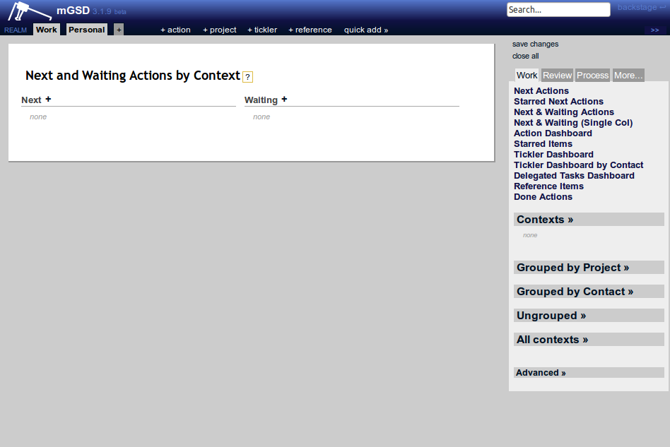The height and width of the screenshot is (447, 670).
Task: Expand Grouped by Contact » section
Action: (589, 292)
